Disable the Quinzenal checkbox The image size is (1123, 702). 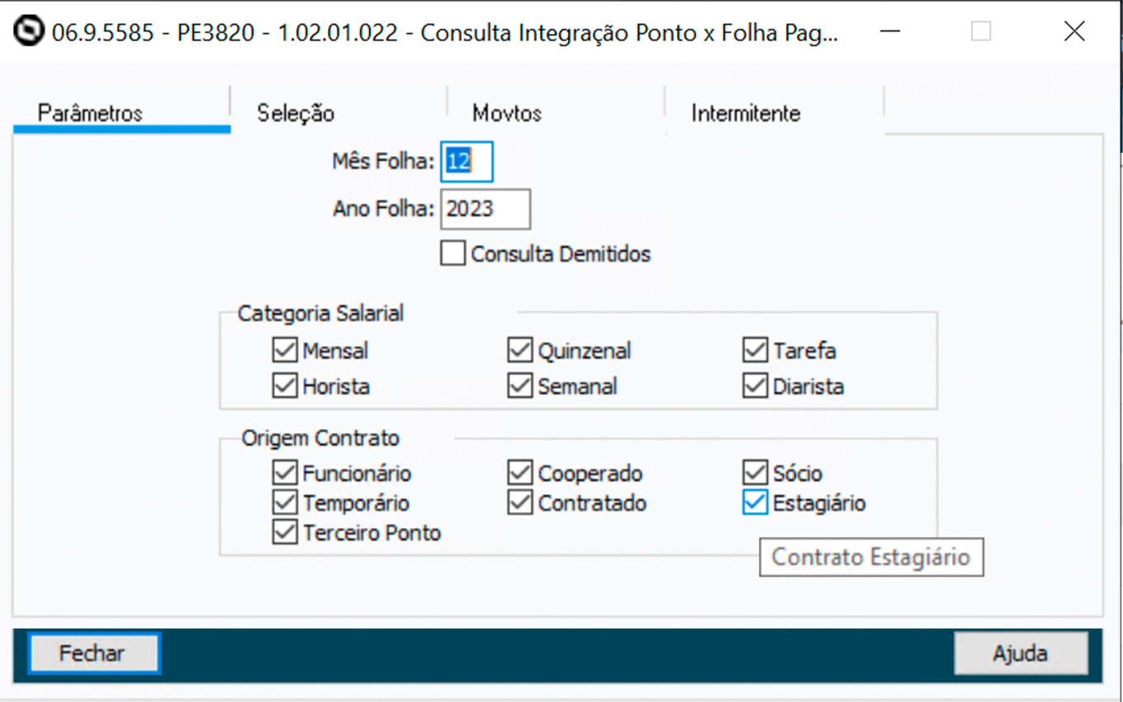click(519, 351)
